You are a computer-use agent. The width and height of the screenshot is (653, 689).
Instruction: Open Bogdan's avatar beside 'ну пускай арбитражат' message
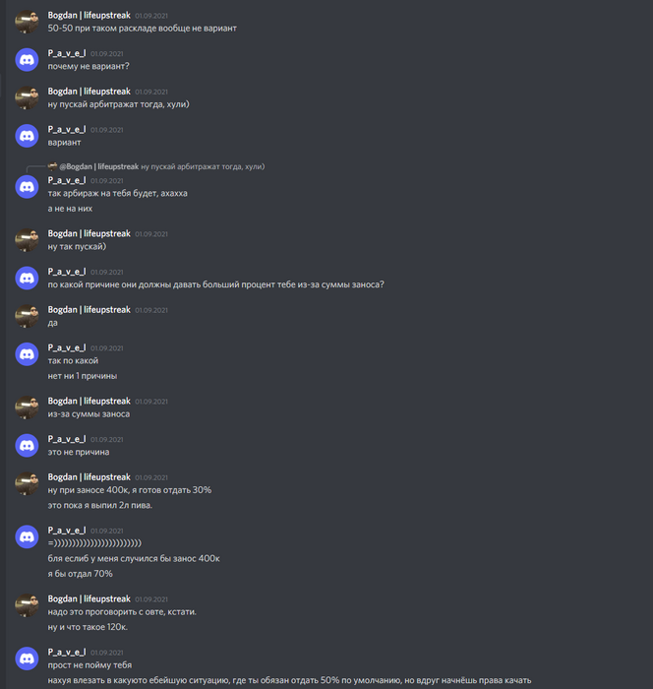(x=27, y=97)
